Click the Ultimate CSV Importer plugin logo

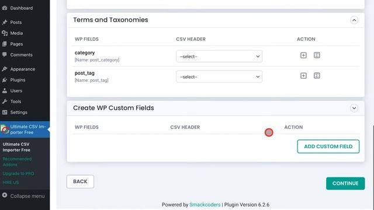point(5,129)
